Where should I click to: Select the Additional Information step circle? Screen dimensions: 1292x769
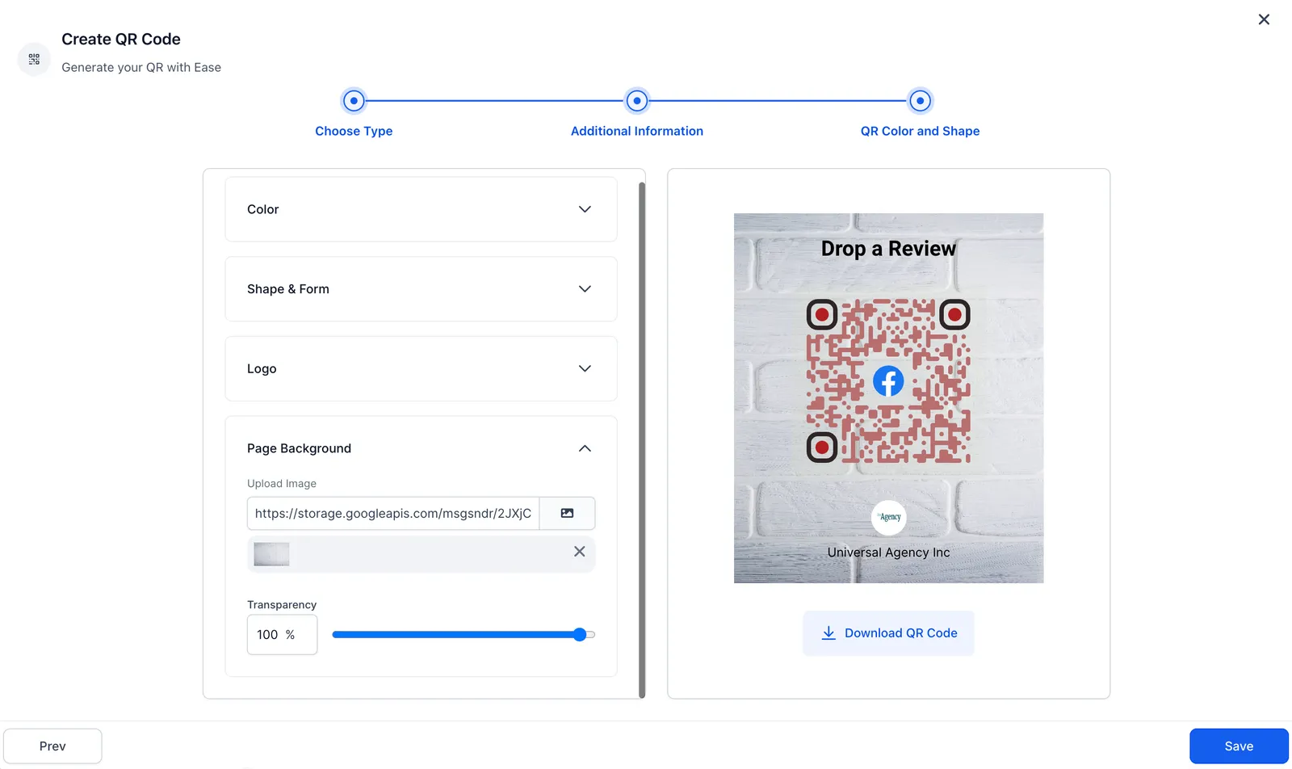(637, 101)
